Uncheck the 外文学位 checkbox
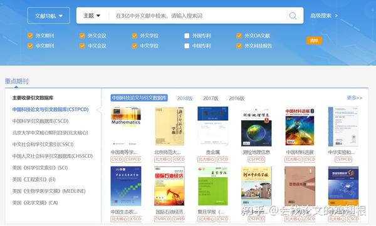Image resolution: width=376 pixels, height=226 pixels. (135, 36)
